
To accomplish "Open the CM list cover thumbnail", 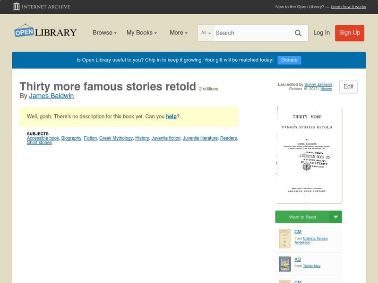I will [x=284, y=239].
